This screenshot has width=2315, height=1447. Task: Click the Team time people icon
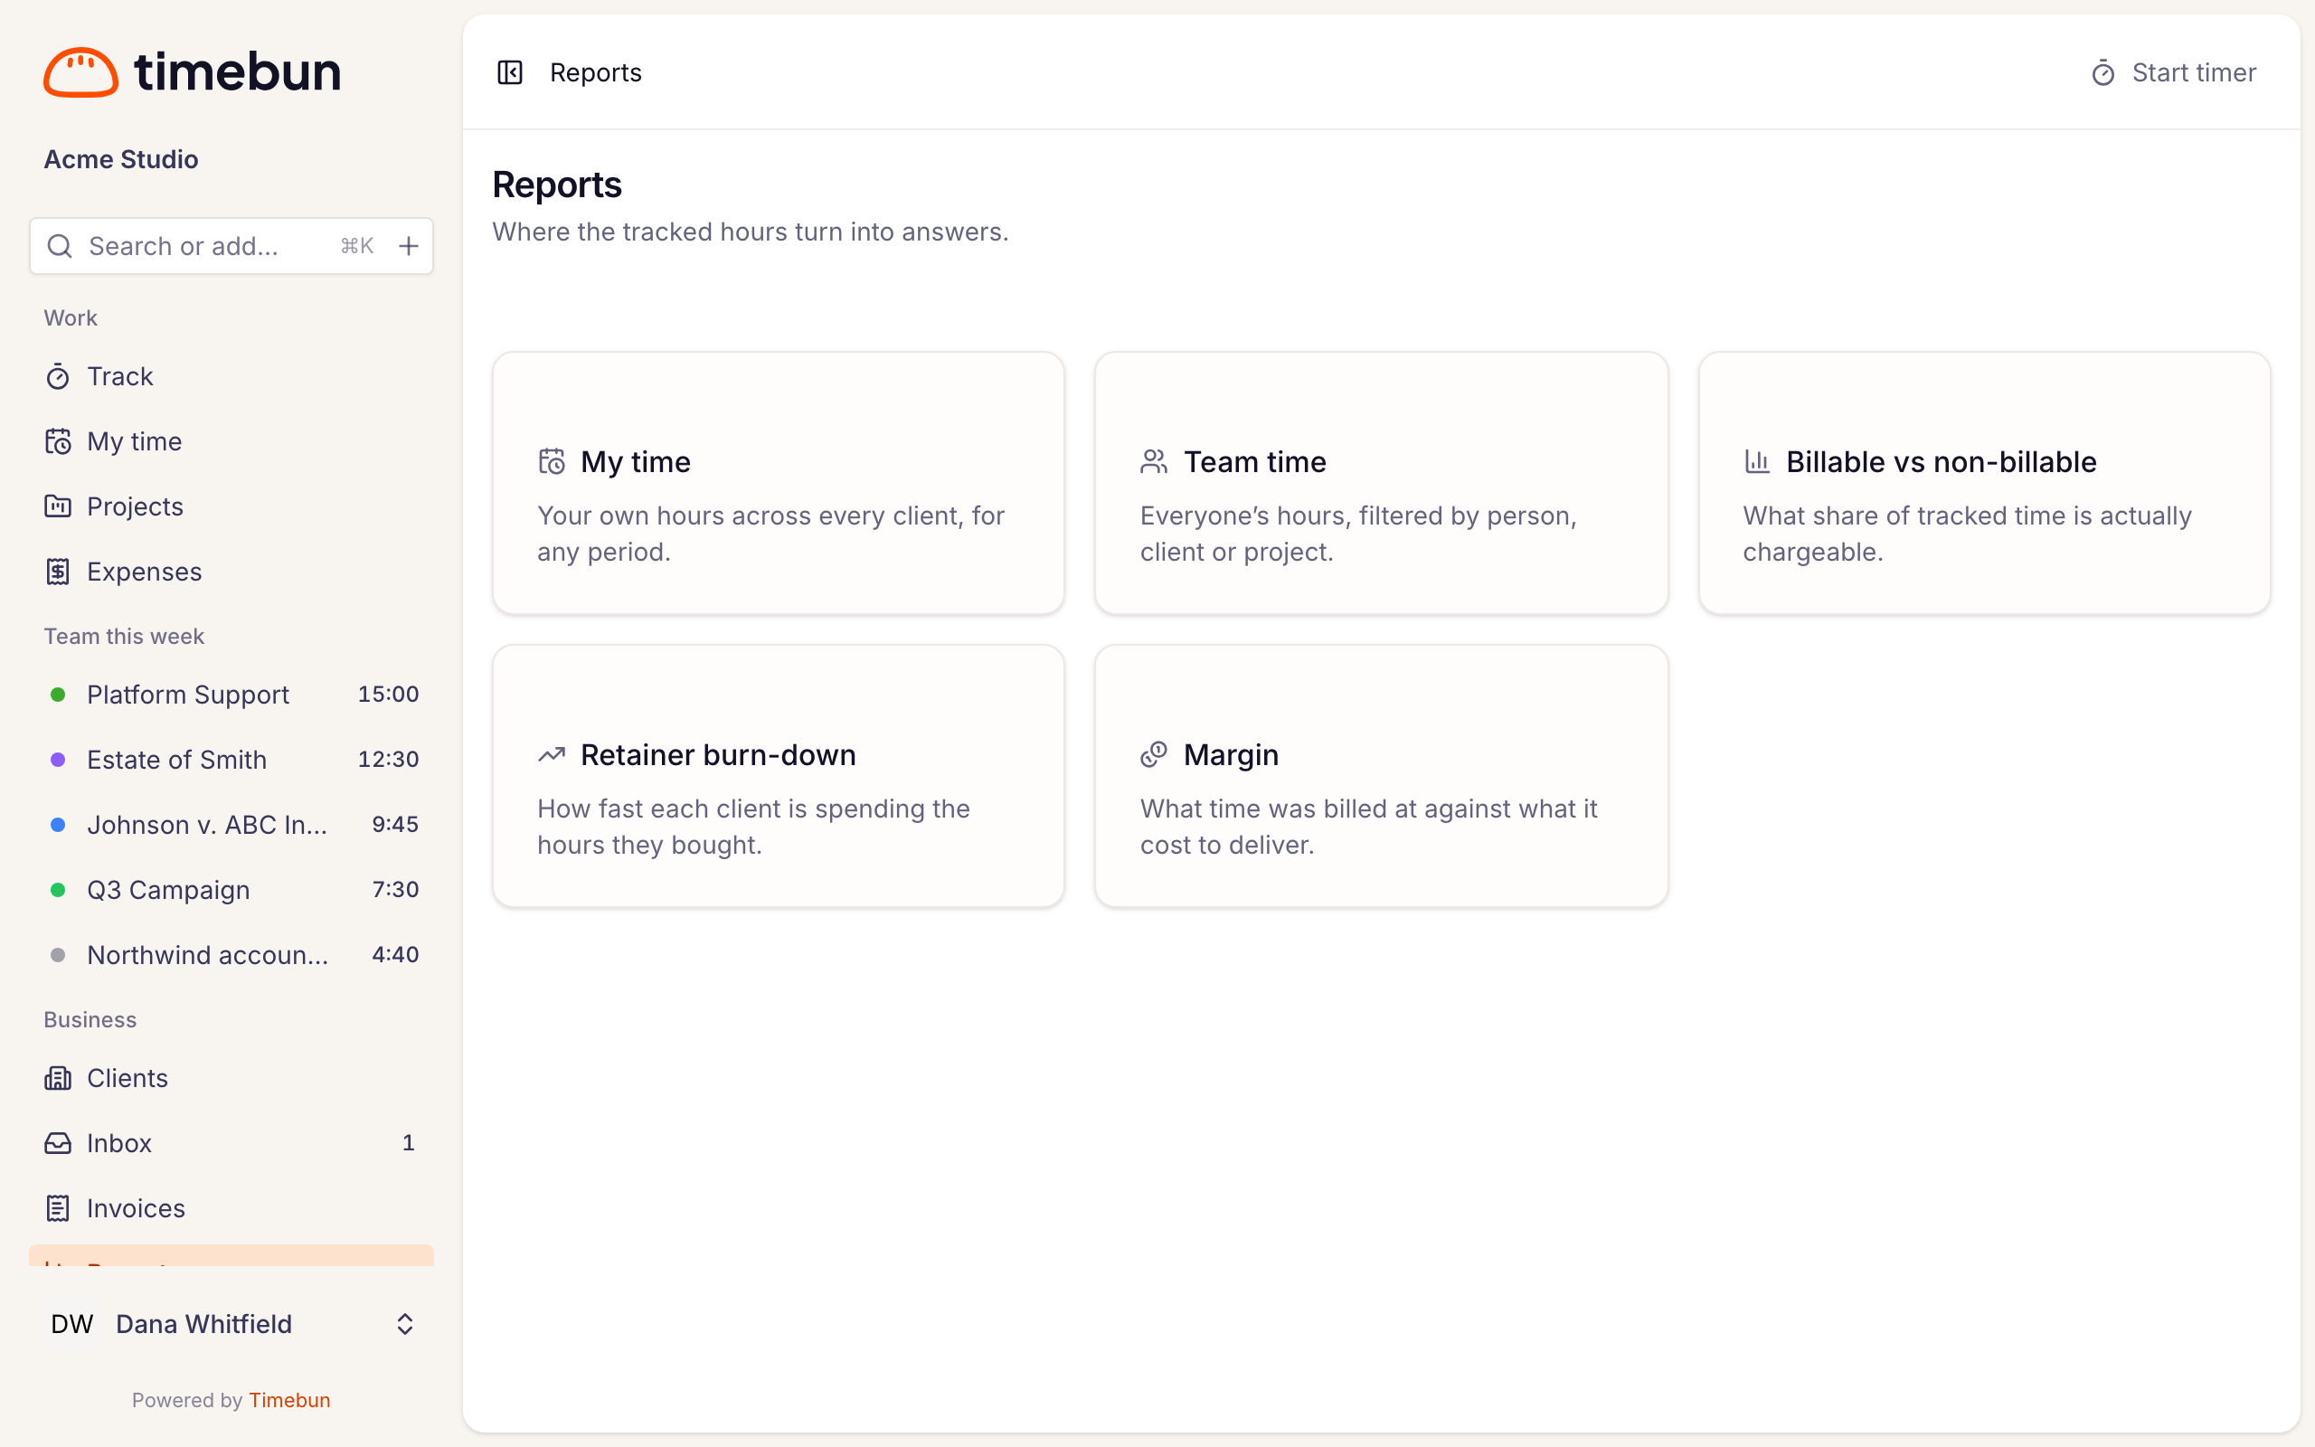coord(1154,461)
